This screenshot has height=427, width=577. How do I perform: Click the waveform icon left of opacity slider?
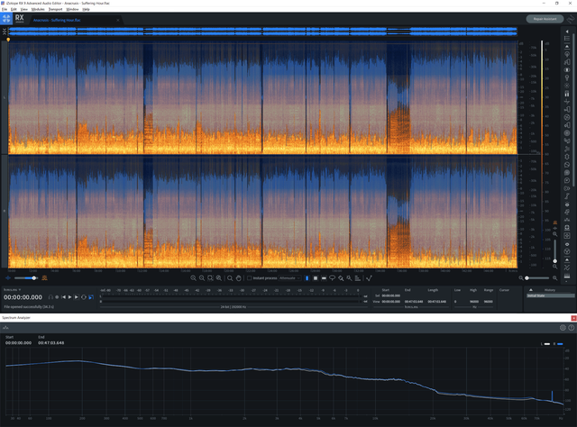pos(8,278)
